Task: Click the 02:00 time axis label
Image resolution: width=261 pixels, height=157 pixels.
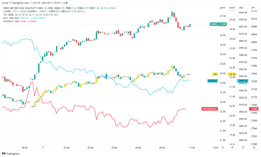Action: pos(90,148)
